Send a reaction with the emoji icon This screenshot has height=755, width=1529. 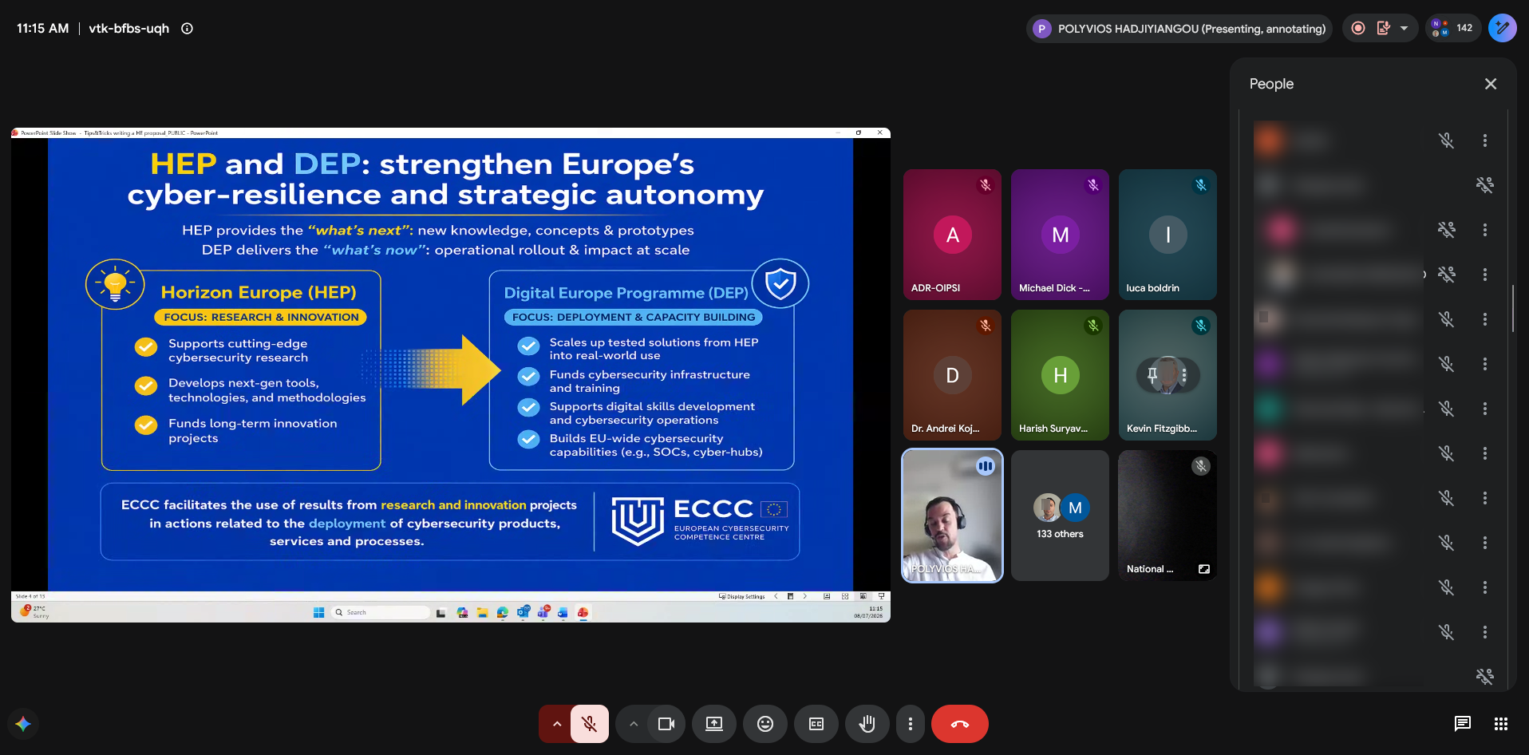(x=764, y=724)
